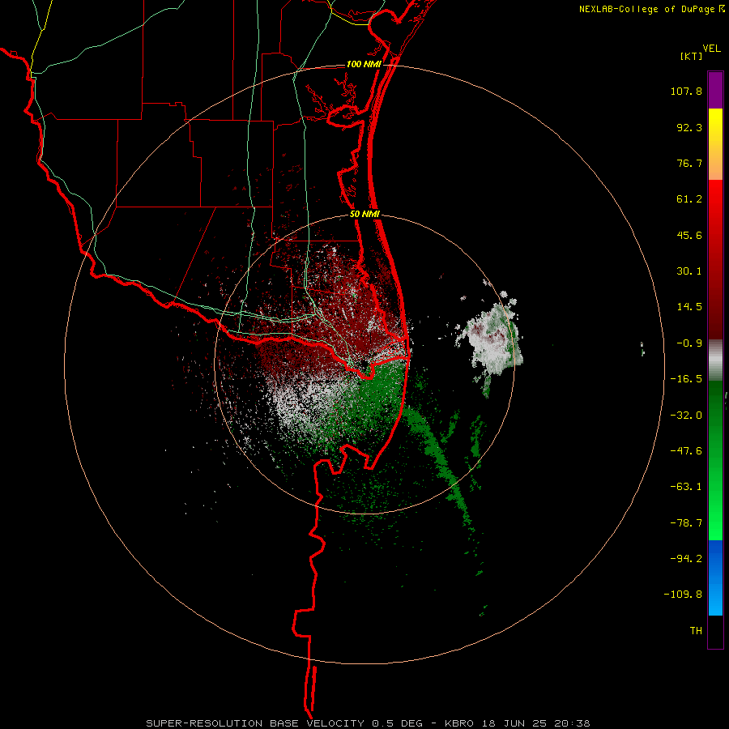Image resolution: width=729 pixels, height=729 pixels.
Task: Pick the black TH segment of the color bar
Action: [x=715, y=632]
